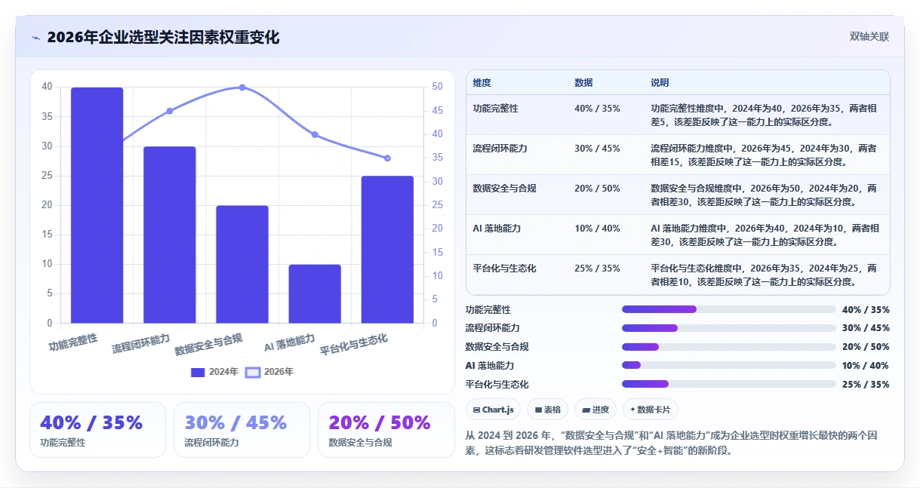
Task: Click the 2026 line point at value 45
Action: pos(170,111)
